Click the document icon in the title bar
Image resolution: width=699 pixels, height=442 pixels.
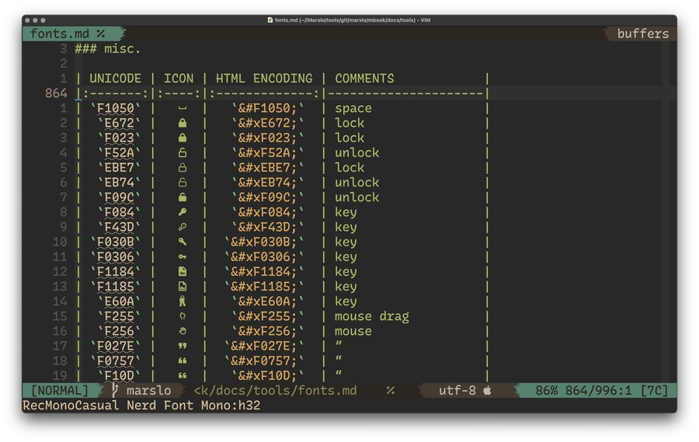(270, 20)
